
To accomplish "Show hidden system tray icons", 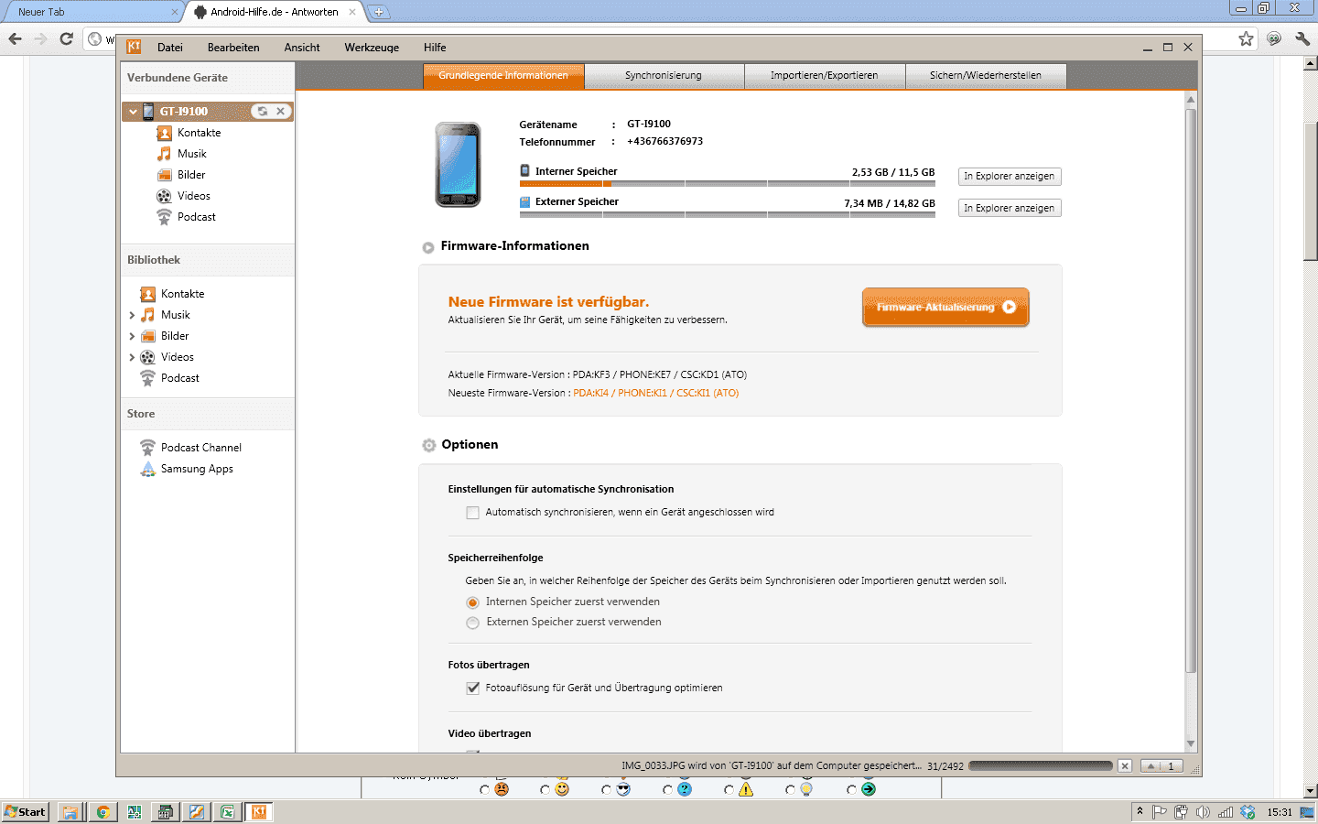I will [x=1140, y=811].
